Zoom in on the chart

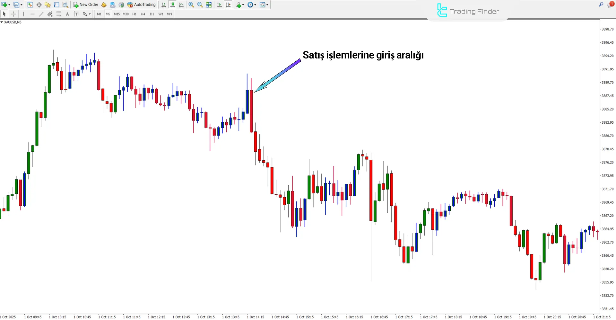191,4
